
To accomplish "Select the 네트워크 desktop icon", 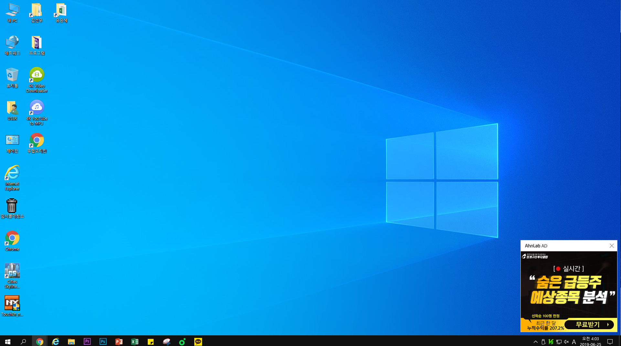I will (12, 46).
